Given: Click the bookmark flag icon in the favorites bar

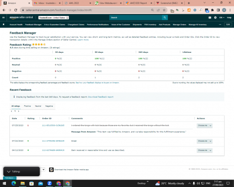Looking at the screenshot, I should [x=4, y=24].
